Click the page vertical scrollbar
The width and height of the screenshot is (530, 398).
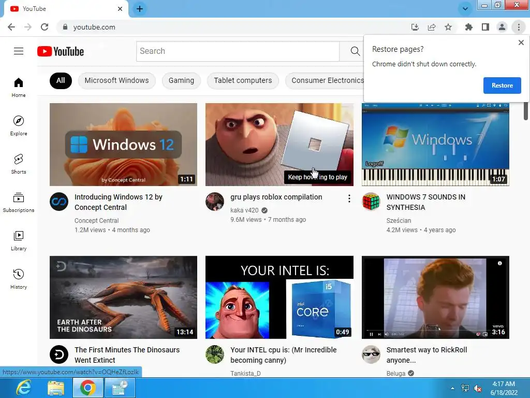(526, 111)
